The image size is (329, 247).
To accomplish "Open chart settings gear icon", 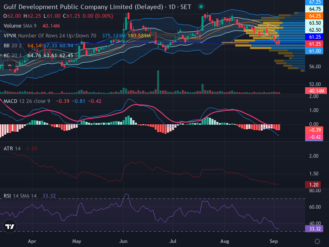I will tap(317, 241).
